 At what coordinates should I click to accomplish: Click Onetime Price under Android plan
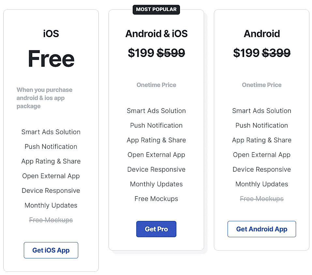pos(261,85)
